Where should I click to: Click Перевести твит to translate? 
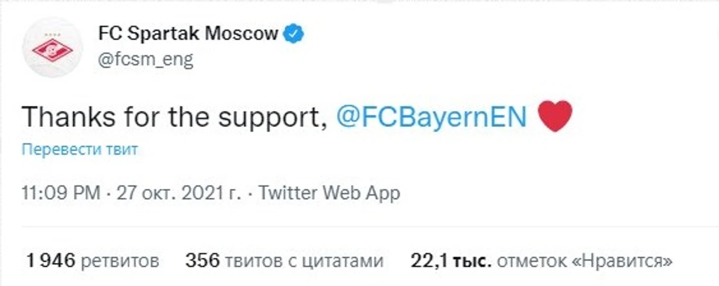pos(80,149)
